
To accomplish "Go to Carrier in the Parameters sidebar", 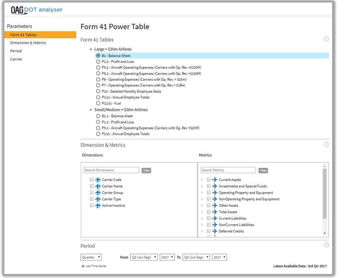I will pos(16,59).
